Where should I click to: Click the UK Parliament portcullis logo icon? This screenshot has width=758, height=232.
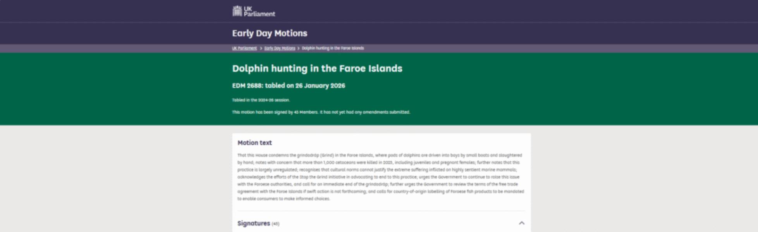(237, 11)
